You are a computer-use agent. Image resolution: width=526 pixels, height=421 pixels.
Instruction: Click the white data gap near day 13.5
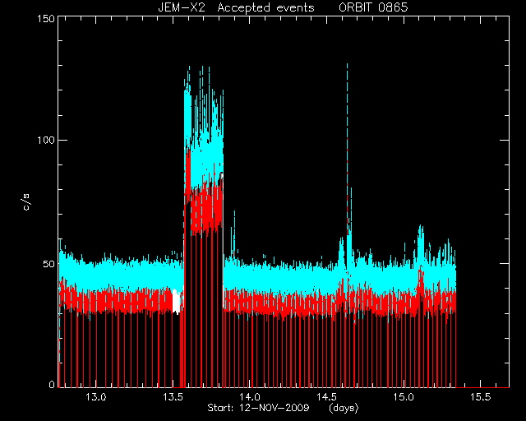[177, 301]
